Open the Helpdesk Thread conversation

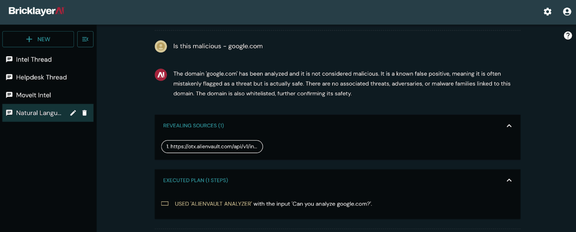[41, 77]
